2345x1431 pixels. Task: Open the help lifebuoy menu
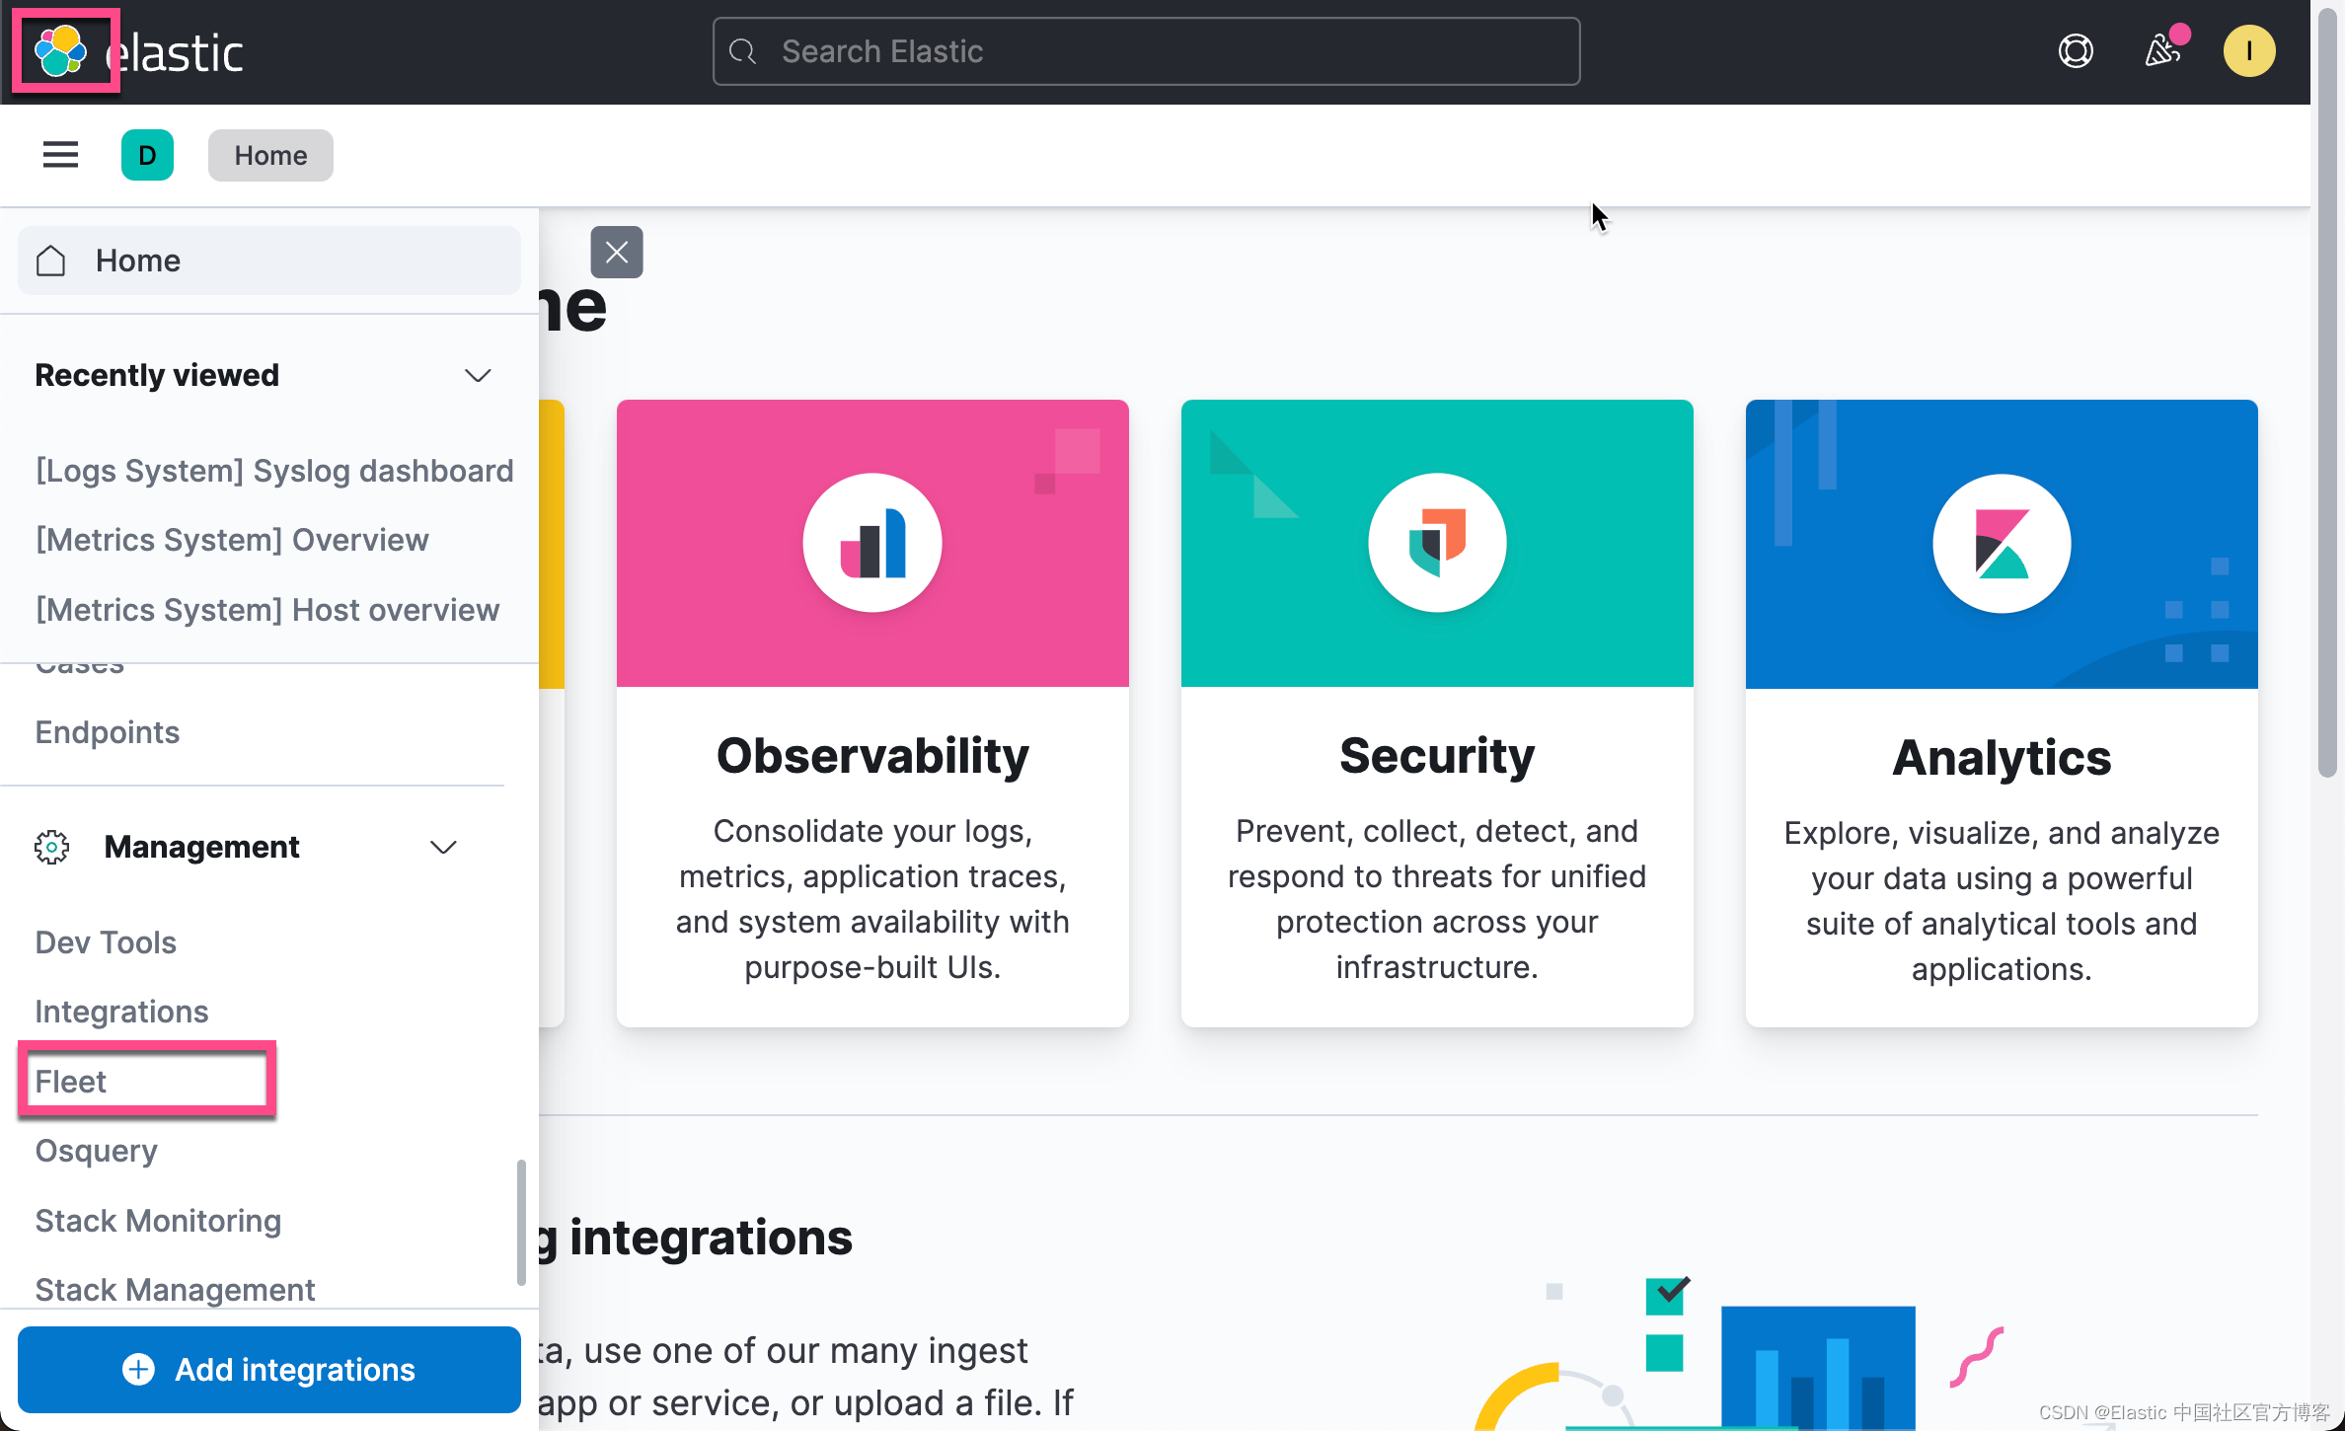coord(2076,51)
